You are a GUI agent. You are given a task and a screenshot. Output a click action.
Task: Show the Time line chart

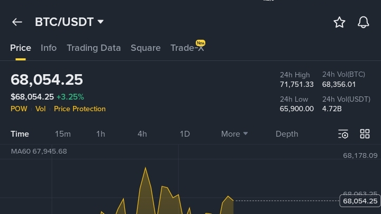(x=20, y=134)
